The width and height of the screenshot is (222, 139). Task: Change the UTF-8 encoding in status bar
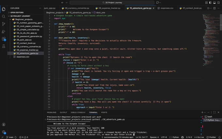(164, 137)
